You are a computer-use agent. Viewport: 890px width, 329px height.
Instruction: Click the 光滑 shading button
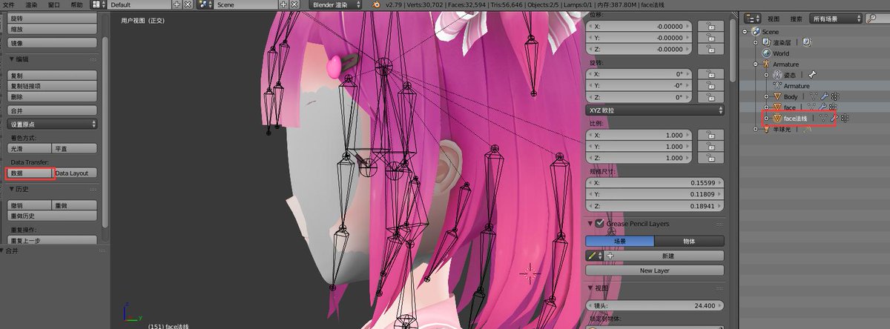click(30, 149)
